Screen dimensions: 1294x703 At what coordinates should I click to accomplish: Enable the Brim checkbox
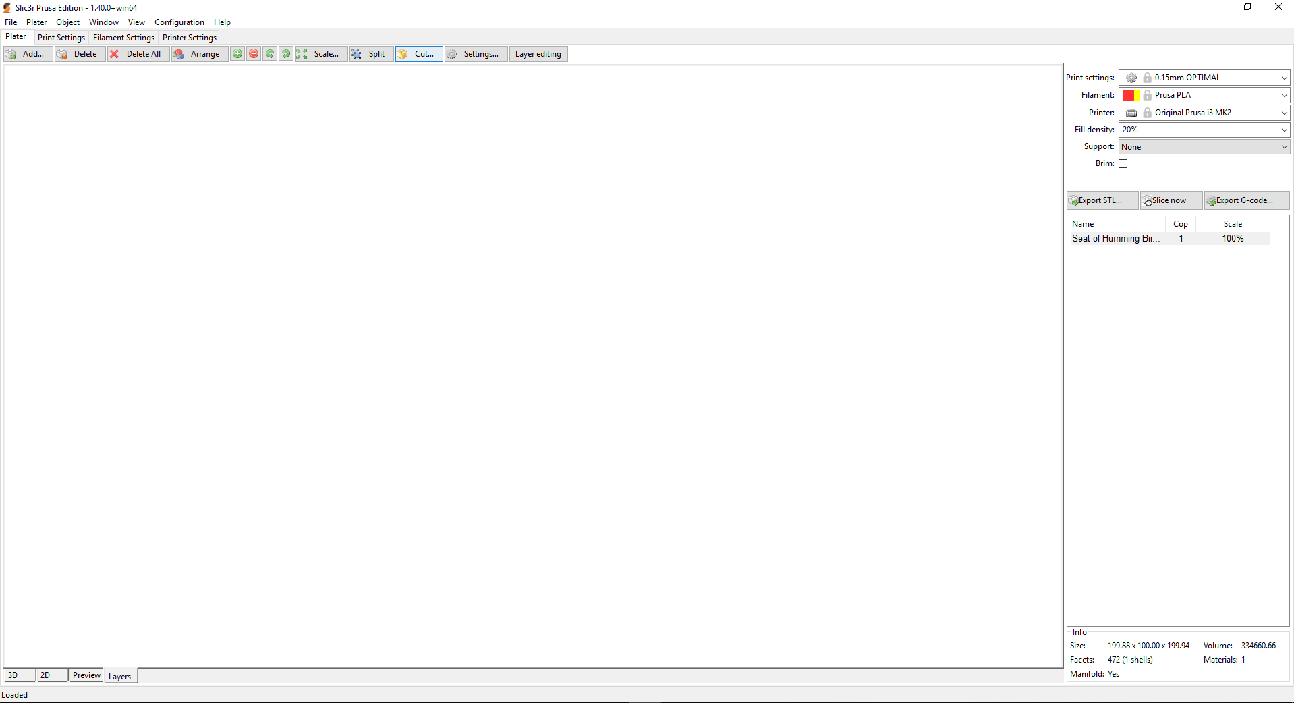1123,163
